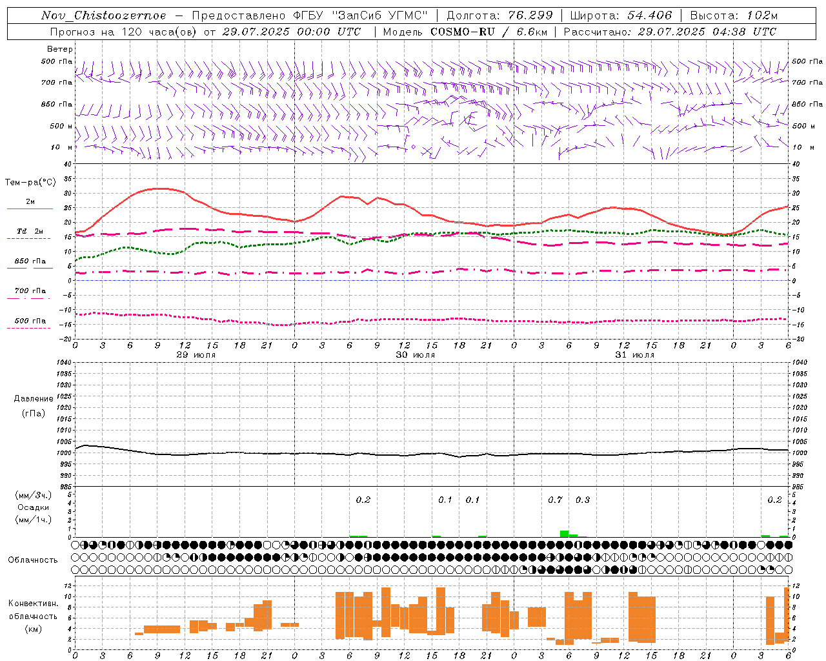826x661 pixels.
Task: Click the Осадки panel label
Action: pos(34,507)
